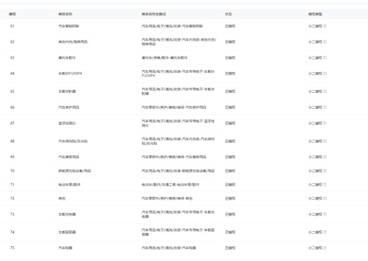Click info icon in row 71
This screenshot has height=261, width=368.
tap(325, 185)
